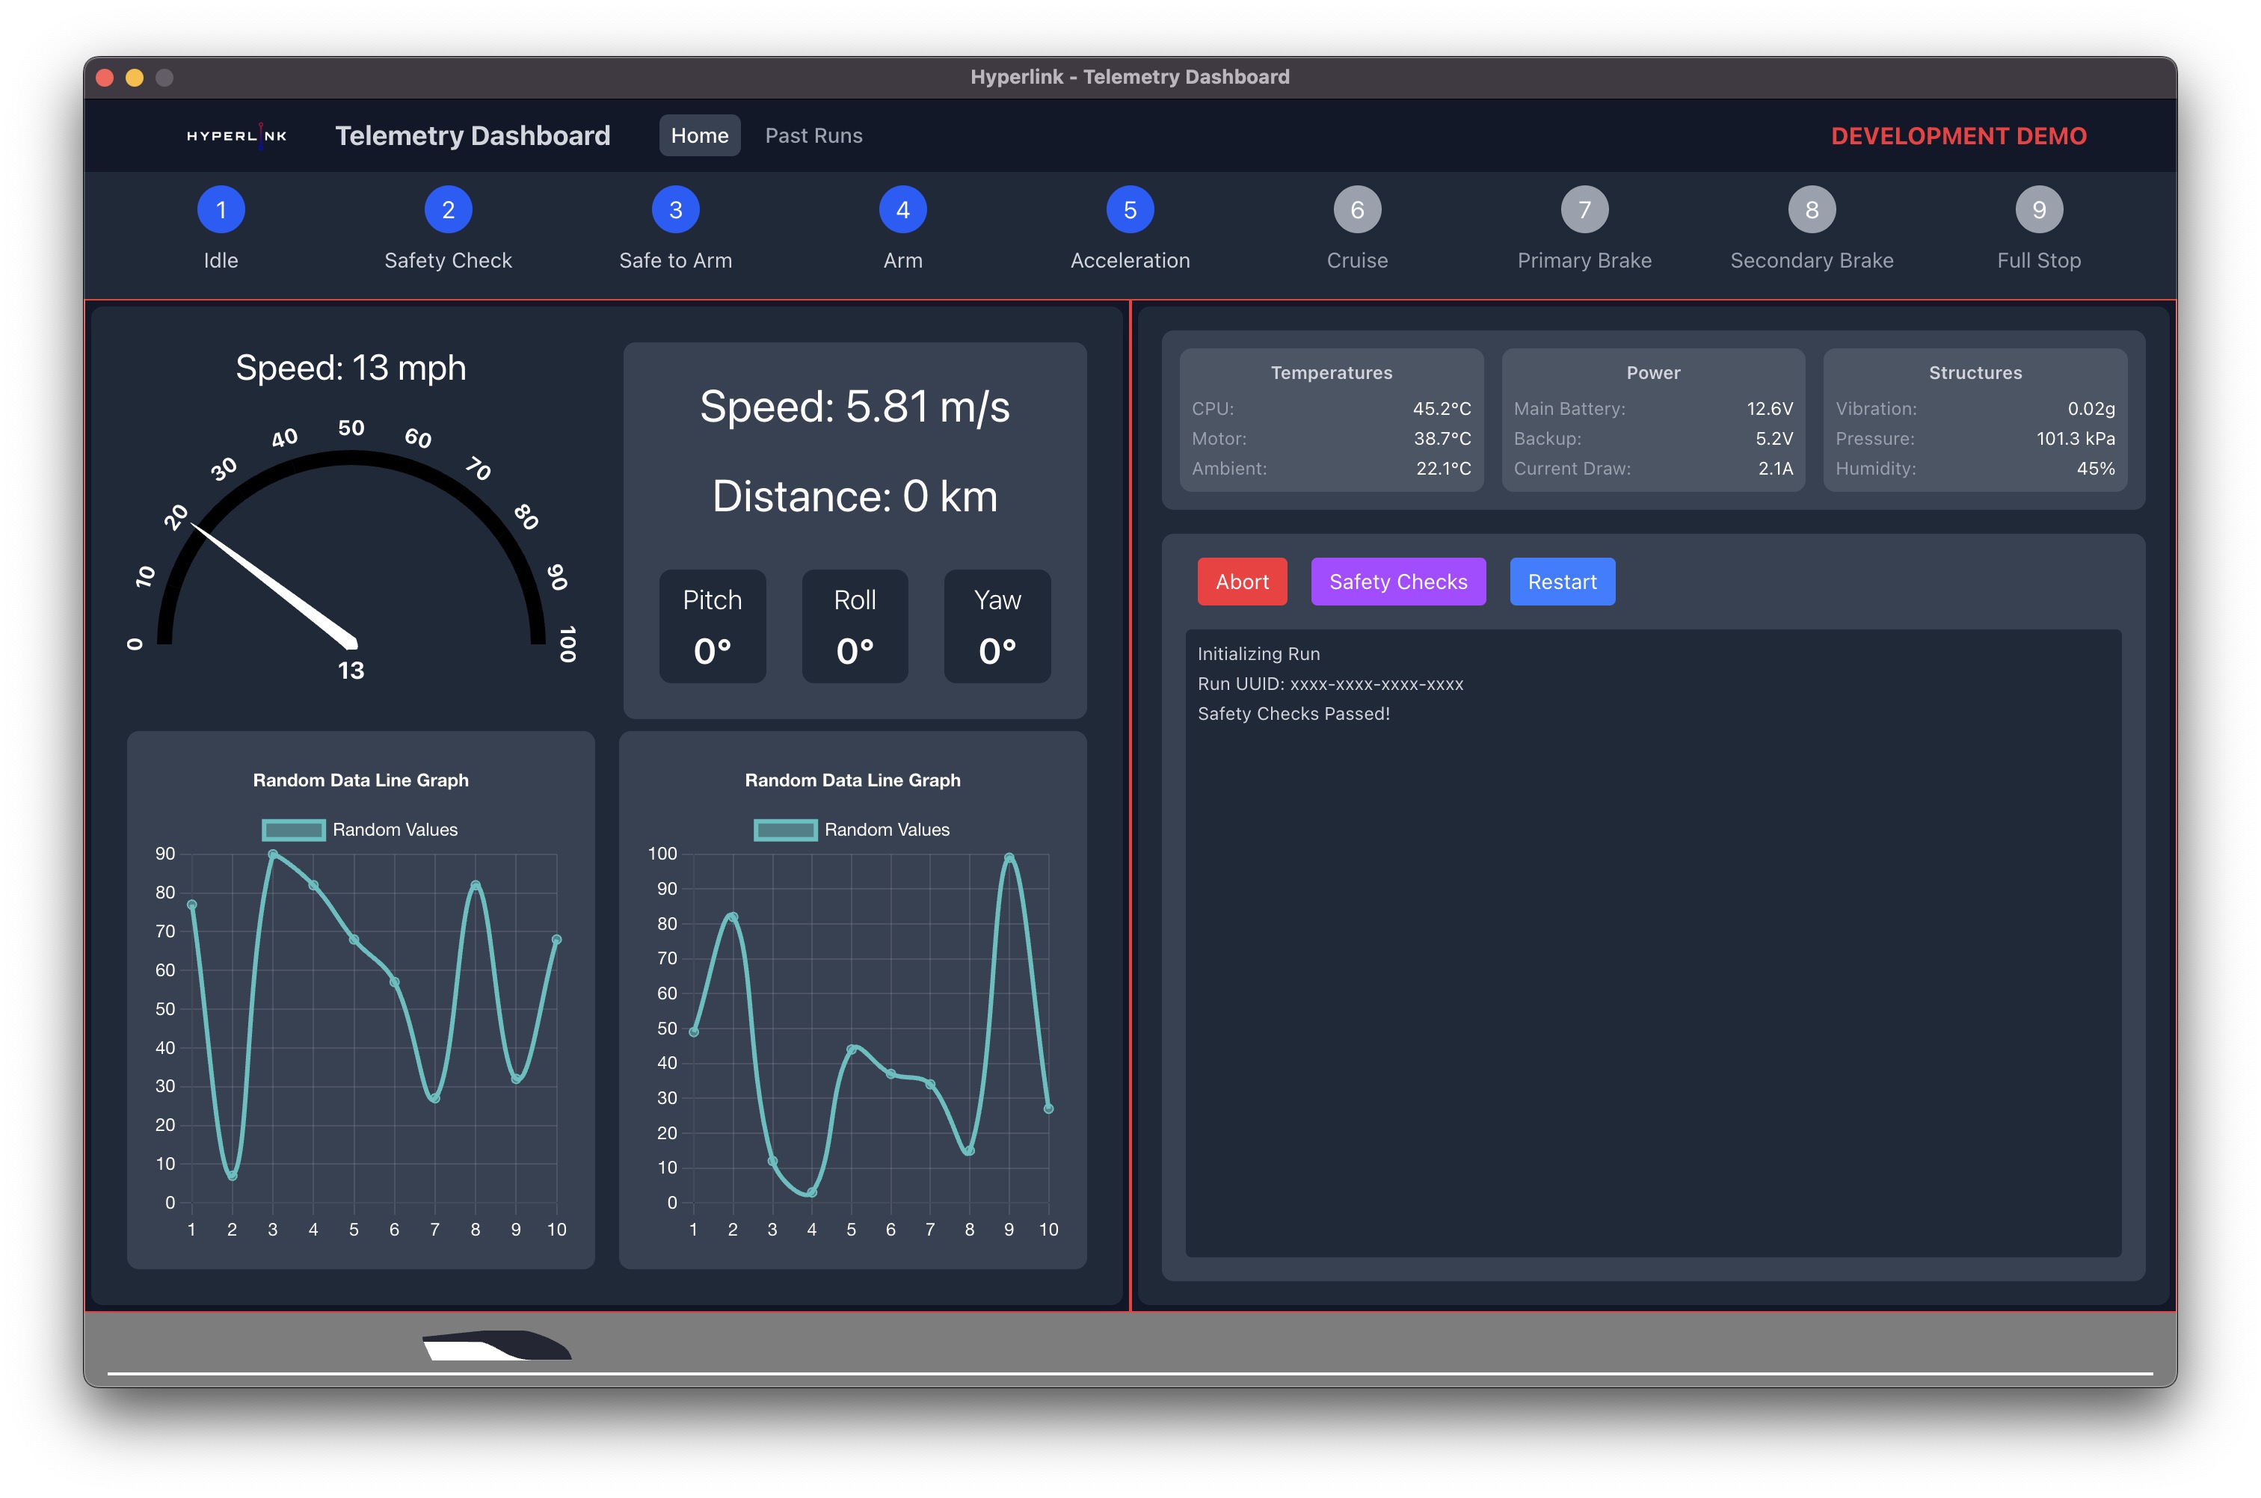Click right graph title Random Data Line Graph
Viewport: 2261px width, 1498px height.
tap(852, 780)
